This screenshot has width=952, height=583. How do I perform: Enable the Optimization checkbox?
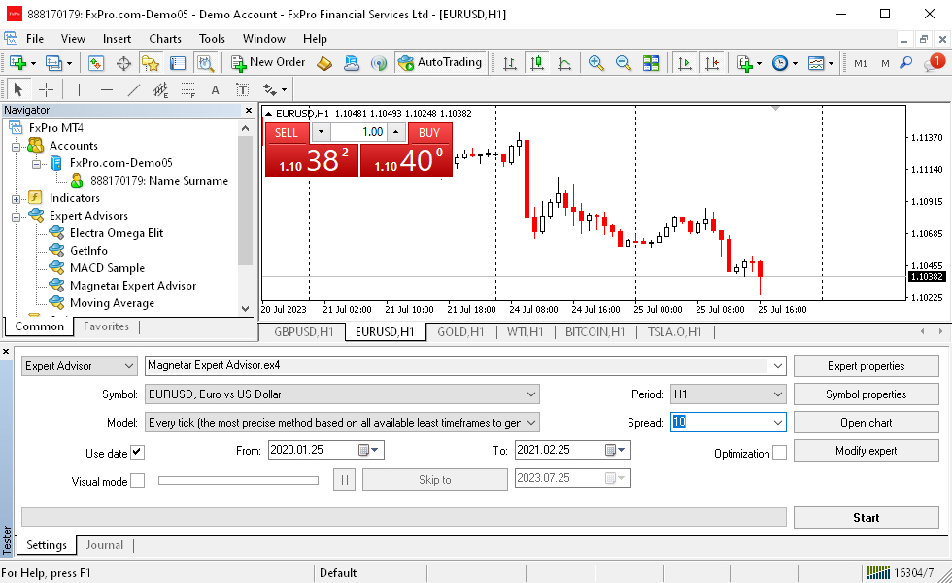[779, 453]
